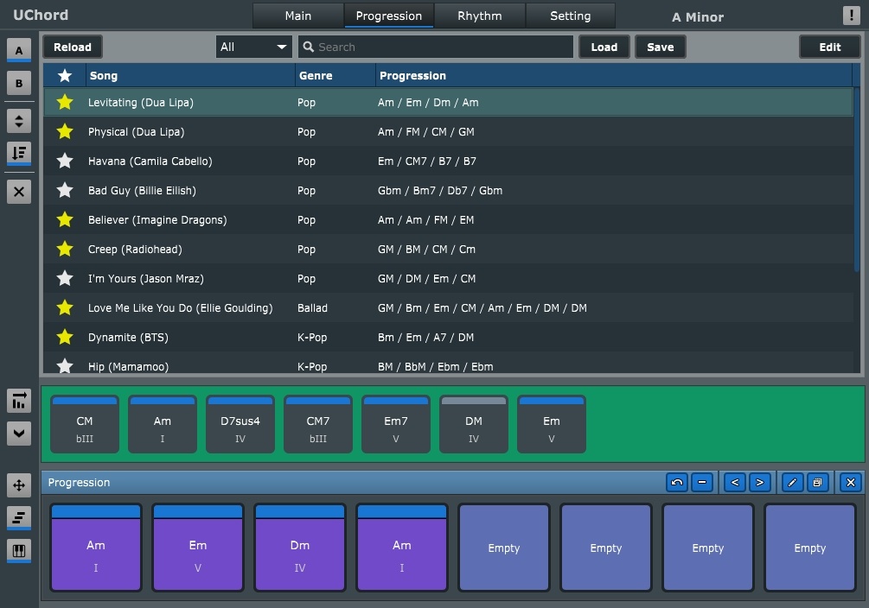
Task: Favorite Bad Guy (Billie Eilish) star
Action: [65, 190]
